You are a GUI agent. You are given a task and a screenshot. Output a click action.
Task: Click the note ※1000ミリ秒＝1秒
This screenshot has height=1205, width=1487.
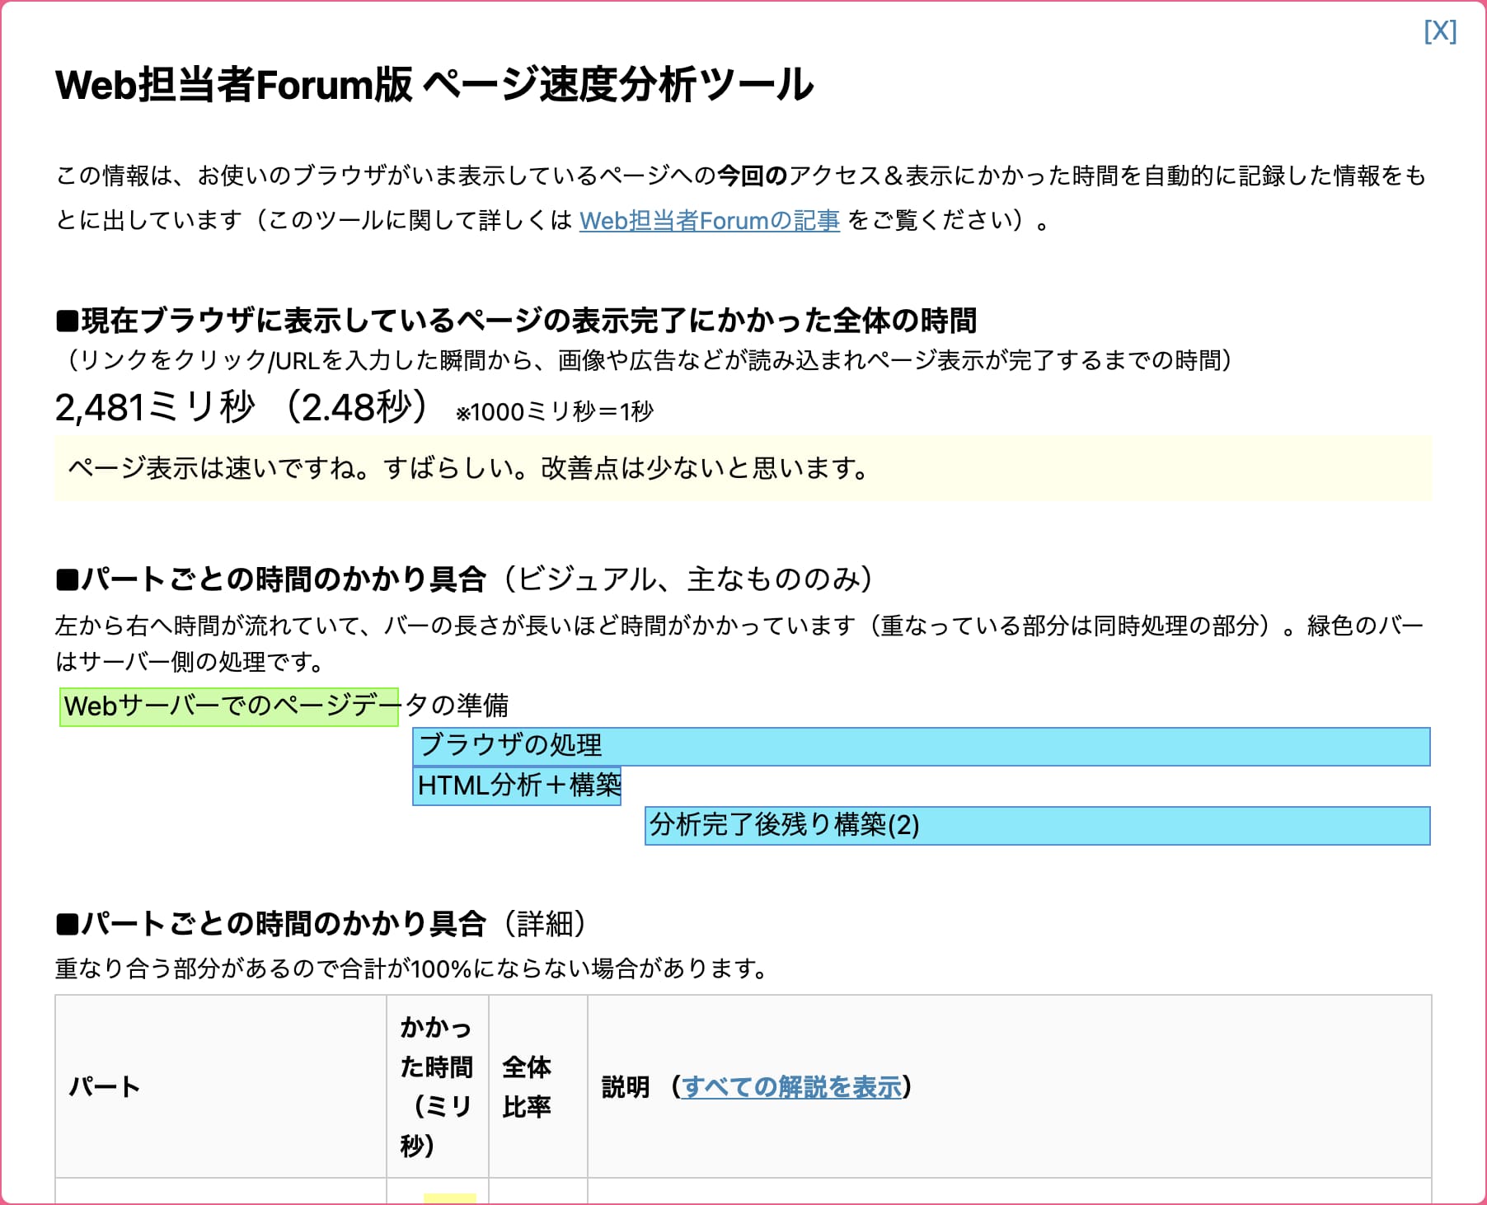(555, 411)
